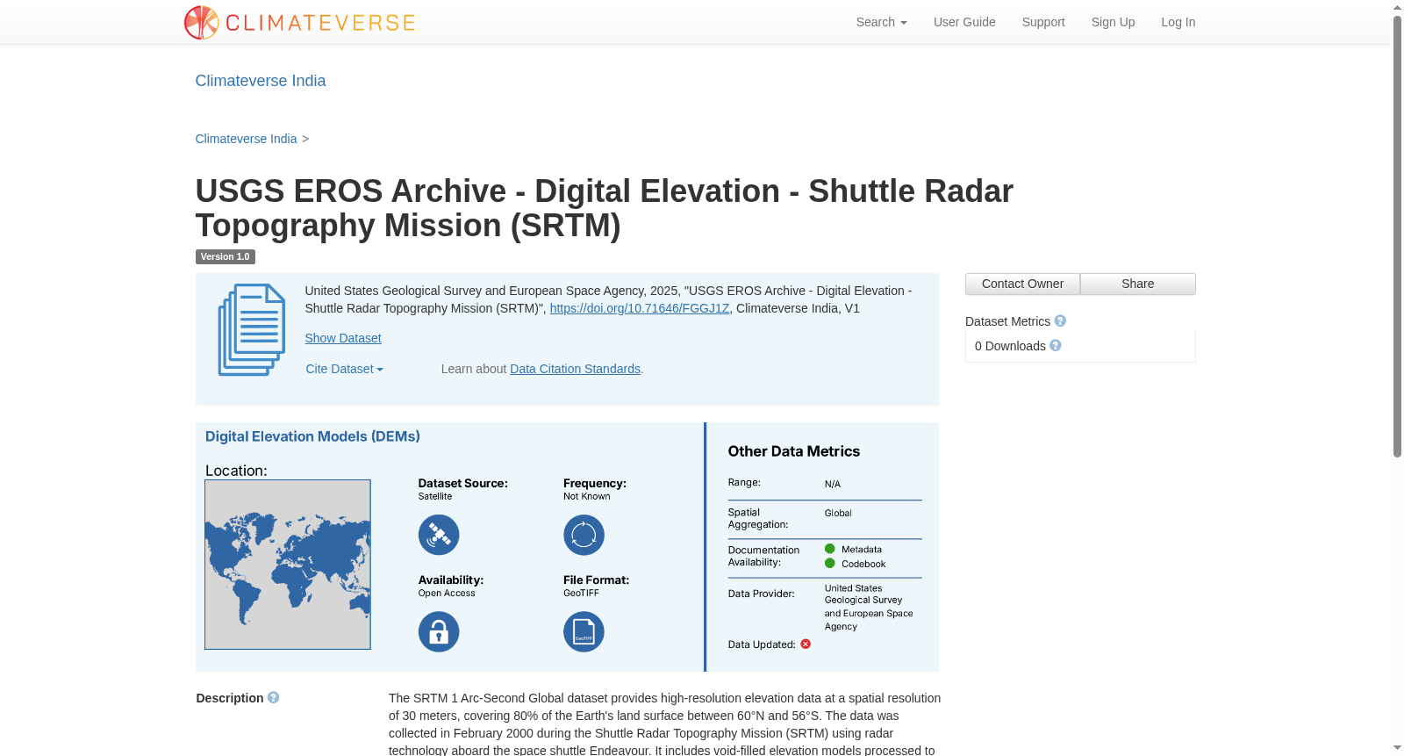
Task: Open the Climateverse India header link
Action: click(261, 81)
